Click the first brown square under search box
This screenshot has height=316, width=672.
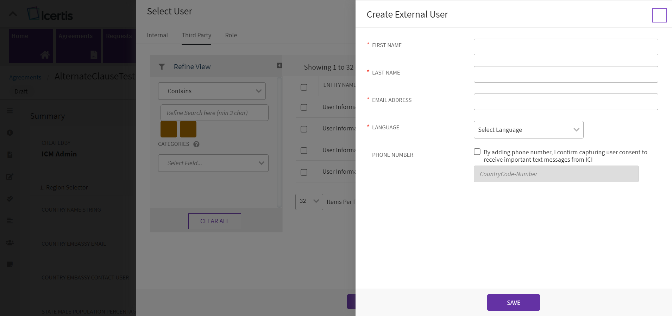point(169,129)
